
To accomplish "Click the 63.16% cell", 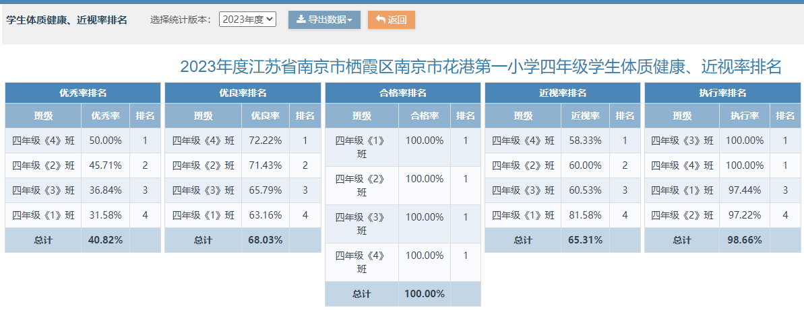I will click(266, 215).
